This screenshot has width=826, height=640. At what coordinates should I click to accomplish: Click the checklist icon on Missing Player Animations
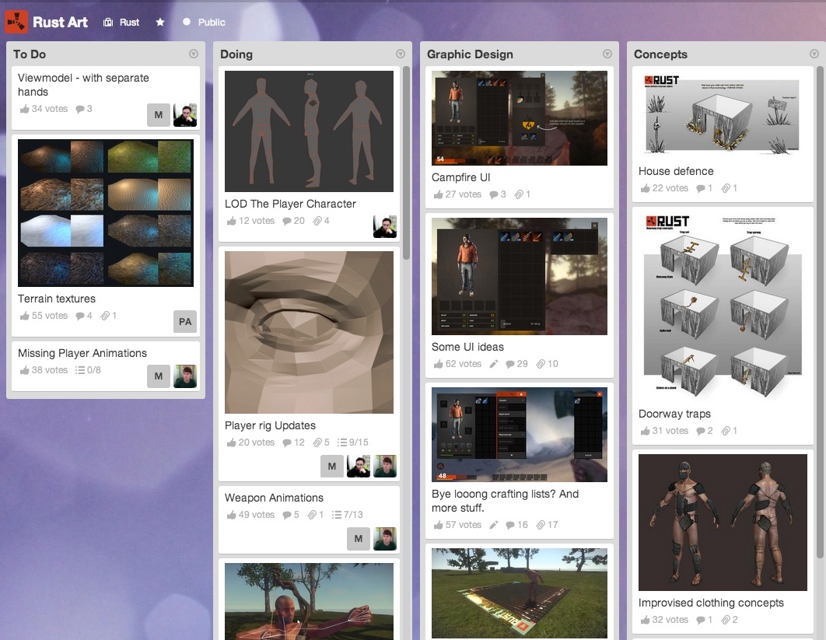pyautogui.click(x=80, y=370)
